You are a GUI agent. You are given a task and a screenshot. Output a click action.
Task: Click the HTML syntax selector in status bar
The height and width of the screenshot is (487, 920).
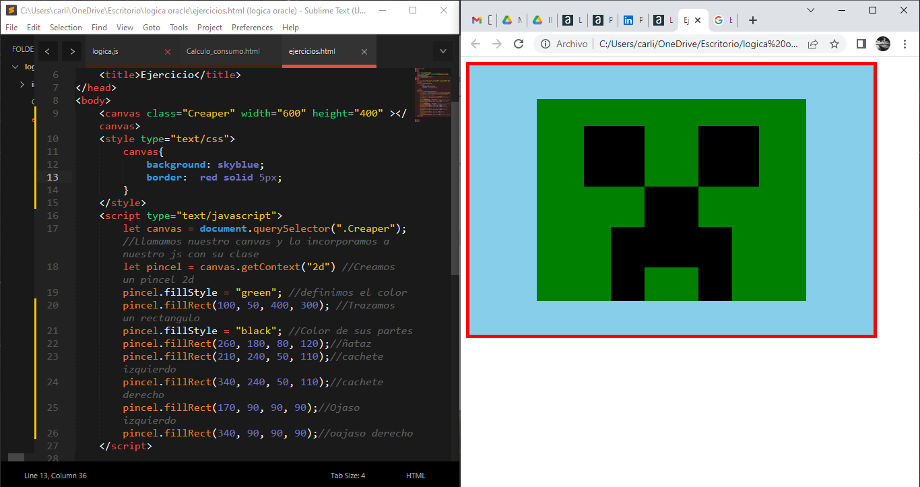coord(416,476)
